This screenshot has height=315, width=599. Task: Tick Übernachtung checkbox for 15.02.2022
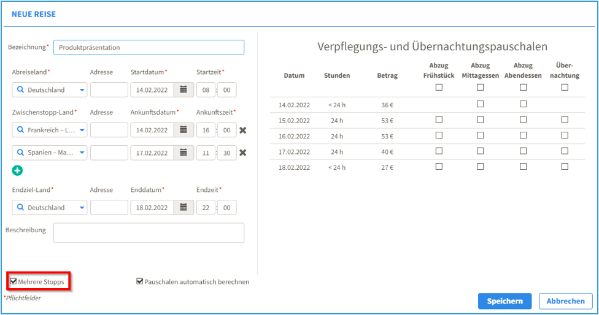pos(565,120)
